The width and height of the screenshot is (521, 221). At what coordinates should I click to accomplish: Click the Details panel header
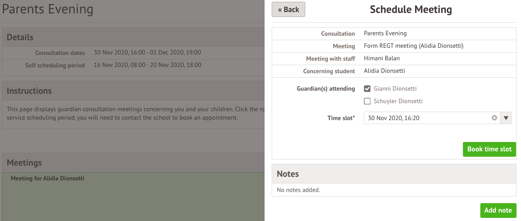pyautogui.click(x=20, y=38)
